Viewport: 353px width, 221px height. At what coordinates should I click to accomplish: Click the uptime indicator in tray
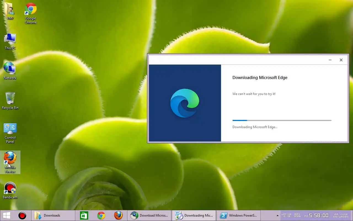coord(287,215)
